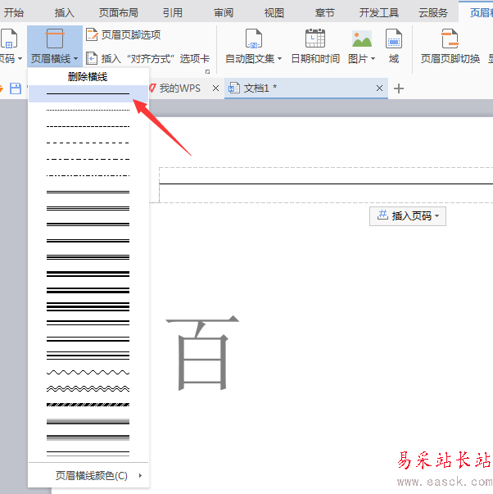Open the 云服务 ribbon tab
493x494 pixels.
[x=433, y=12]
